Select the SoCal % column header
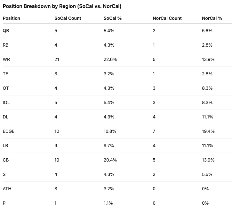This screenshot has height=212, width=232. click(113, 18)
